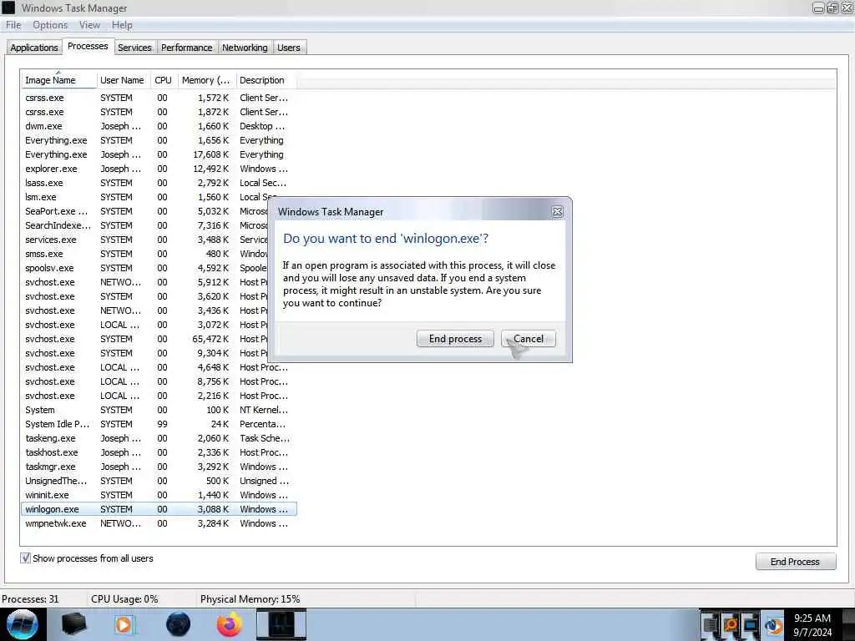
Task: Select the taskeng.exe process row
Action: tap(159, 438)
